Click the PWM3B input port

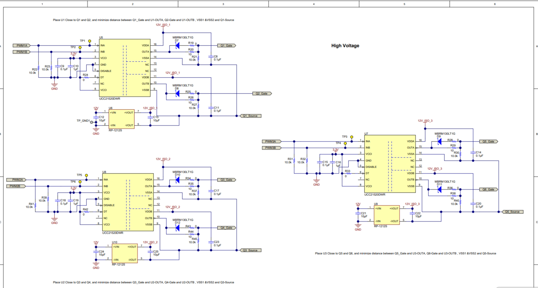[x=272, y=148]
